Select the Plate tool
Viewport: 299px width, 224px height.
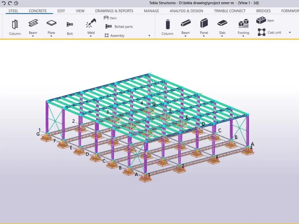pyautogui.click(x=51, y=26)
